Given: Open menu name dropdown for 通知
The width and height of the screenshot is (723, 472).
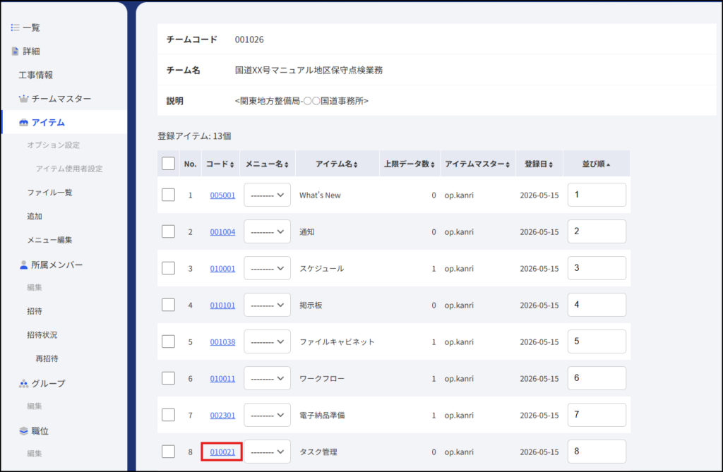Looking at the screenshot, I should click(x=267, y=231).
